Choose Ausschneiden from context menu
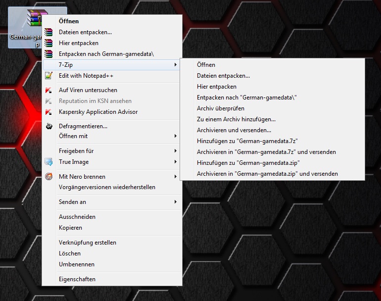Image resolution: width=381 pixels, height=301 pixels. point(112,217)
